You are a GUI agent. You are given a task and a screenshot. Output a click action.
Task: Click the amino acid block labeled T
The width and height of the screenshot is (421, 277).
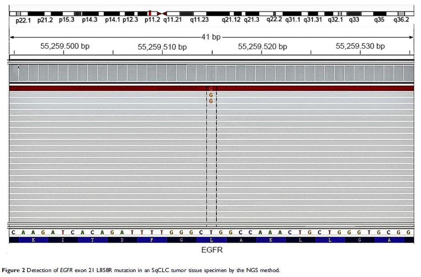(92, 240)
